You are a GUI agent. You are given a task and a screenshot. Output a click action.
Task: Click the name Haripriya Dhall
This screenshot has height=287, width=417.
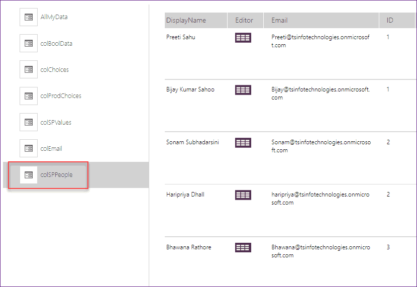(185, 195)
